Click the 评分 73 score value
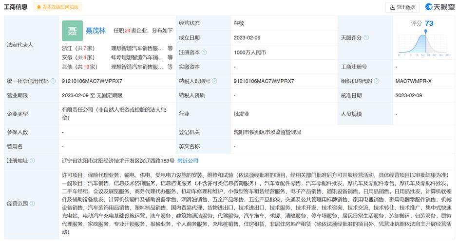 [x=422, y=23]
